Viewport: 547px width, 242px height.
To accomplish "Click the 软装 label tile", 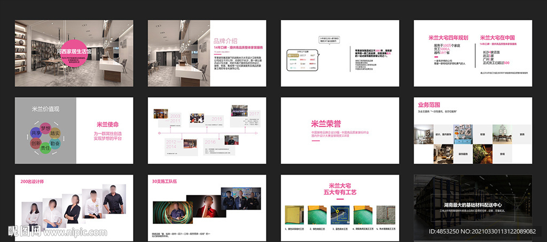I will (482, 134).
